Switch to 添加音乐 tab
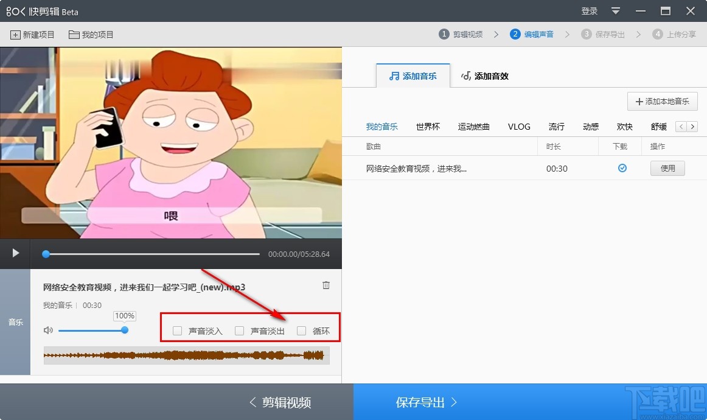 413,76
